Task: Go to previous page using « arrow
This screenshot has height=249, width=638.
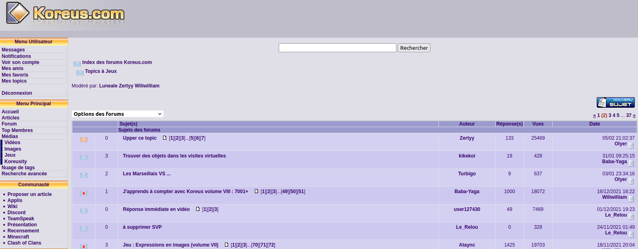Action: (594, 115)
